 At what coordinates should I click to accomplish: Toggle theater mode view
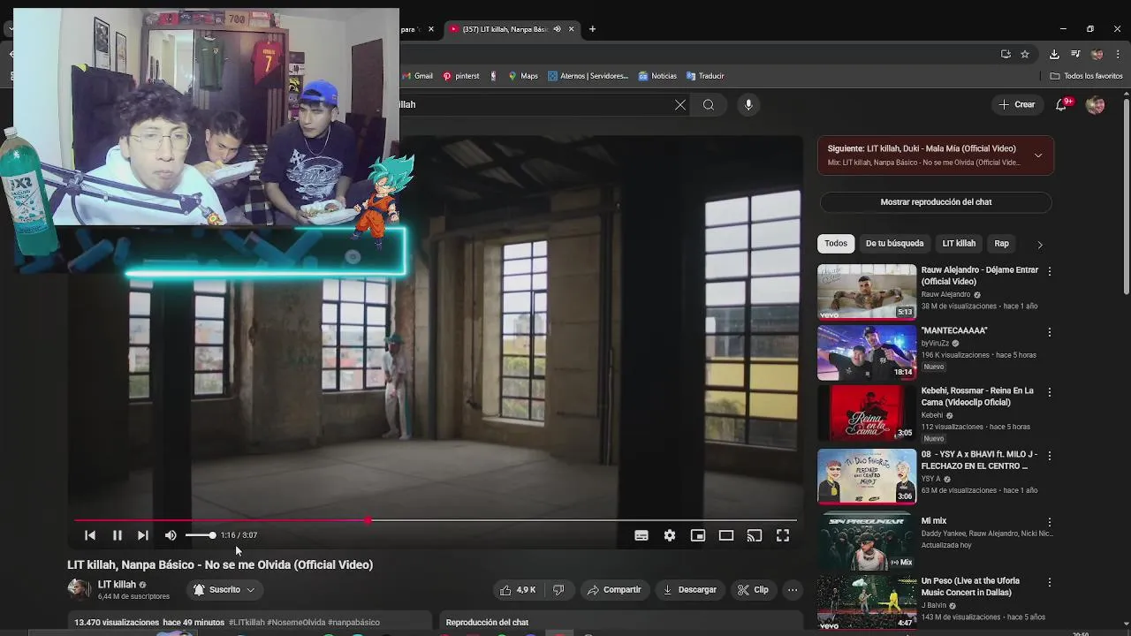click(x=726, y=535)
